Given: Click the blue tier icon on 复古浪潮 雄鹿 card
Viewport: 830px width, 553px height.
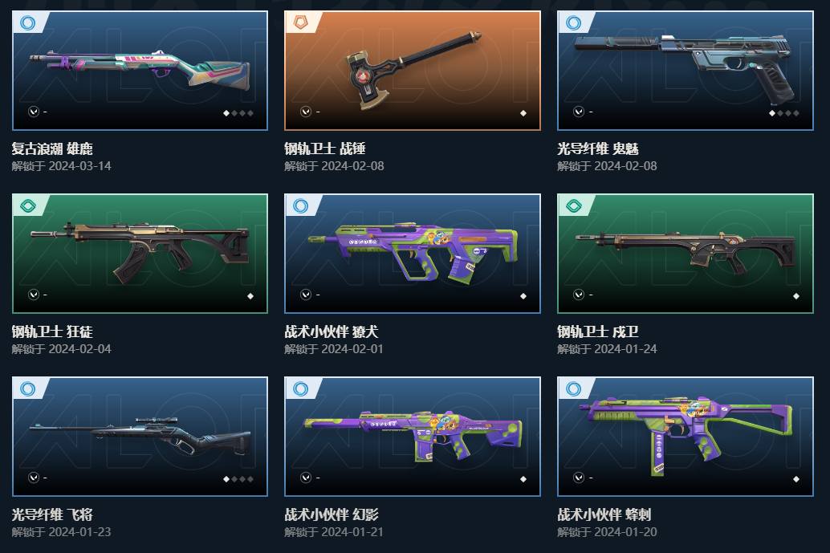Looking at the screenshot, I should click(27, 22).
